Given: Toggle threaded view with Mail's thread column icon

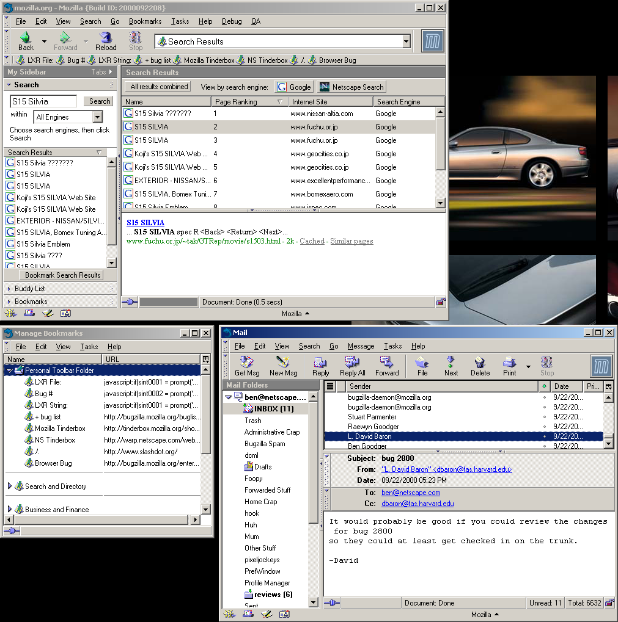Looking at the screenshot, I should point(330,386).
